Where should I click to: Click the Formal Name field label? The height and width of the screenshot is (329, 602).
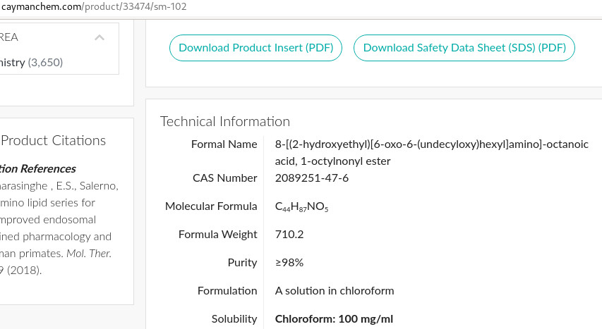click(224, 144)
